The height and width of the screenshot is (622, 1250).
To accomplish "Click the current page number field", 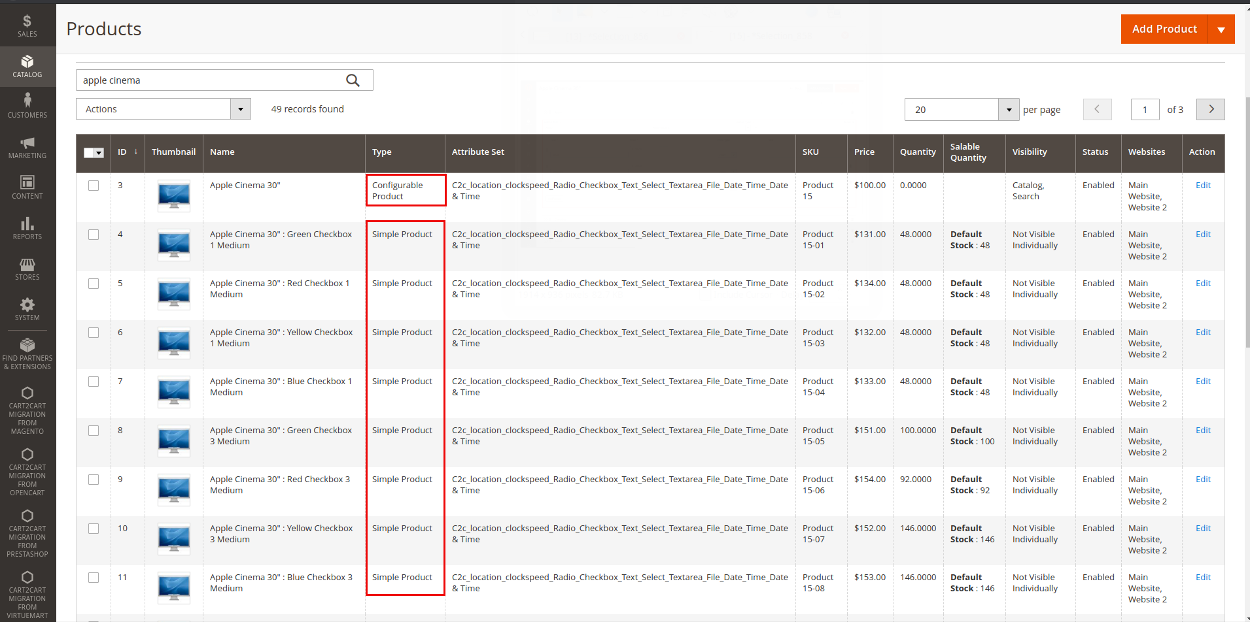I will [1145, 110].
